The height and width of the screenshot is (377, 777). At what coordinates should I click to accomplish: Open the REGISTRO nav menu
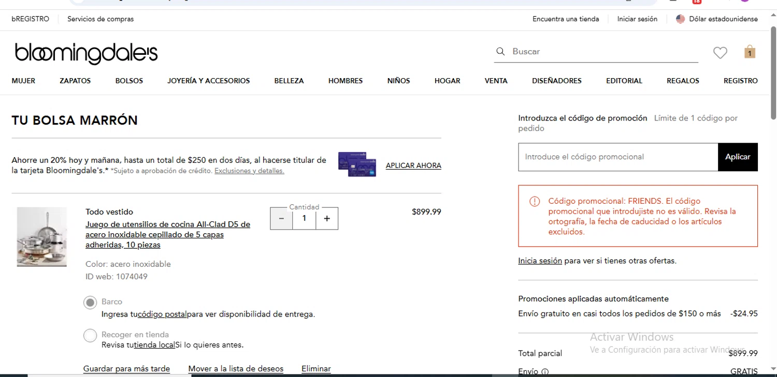(x=740, y=81)
